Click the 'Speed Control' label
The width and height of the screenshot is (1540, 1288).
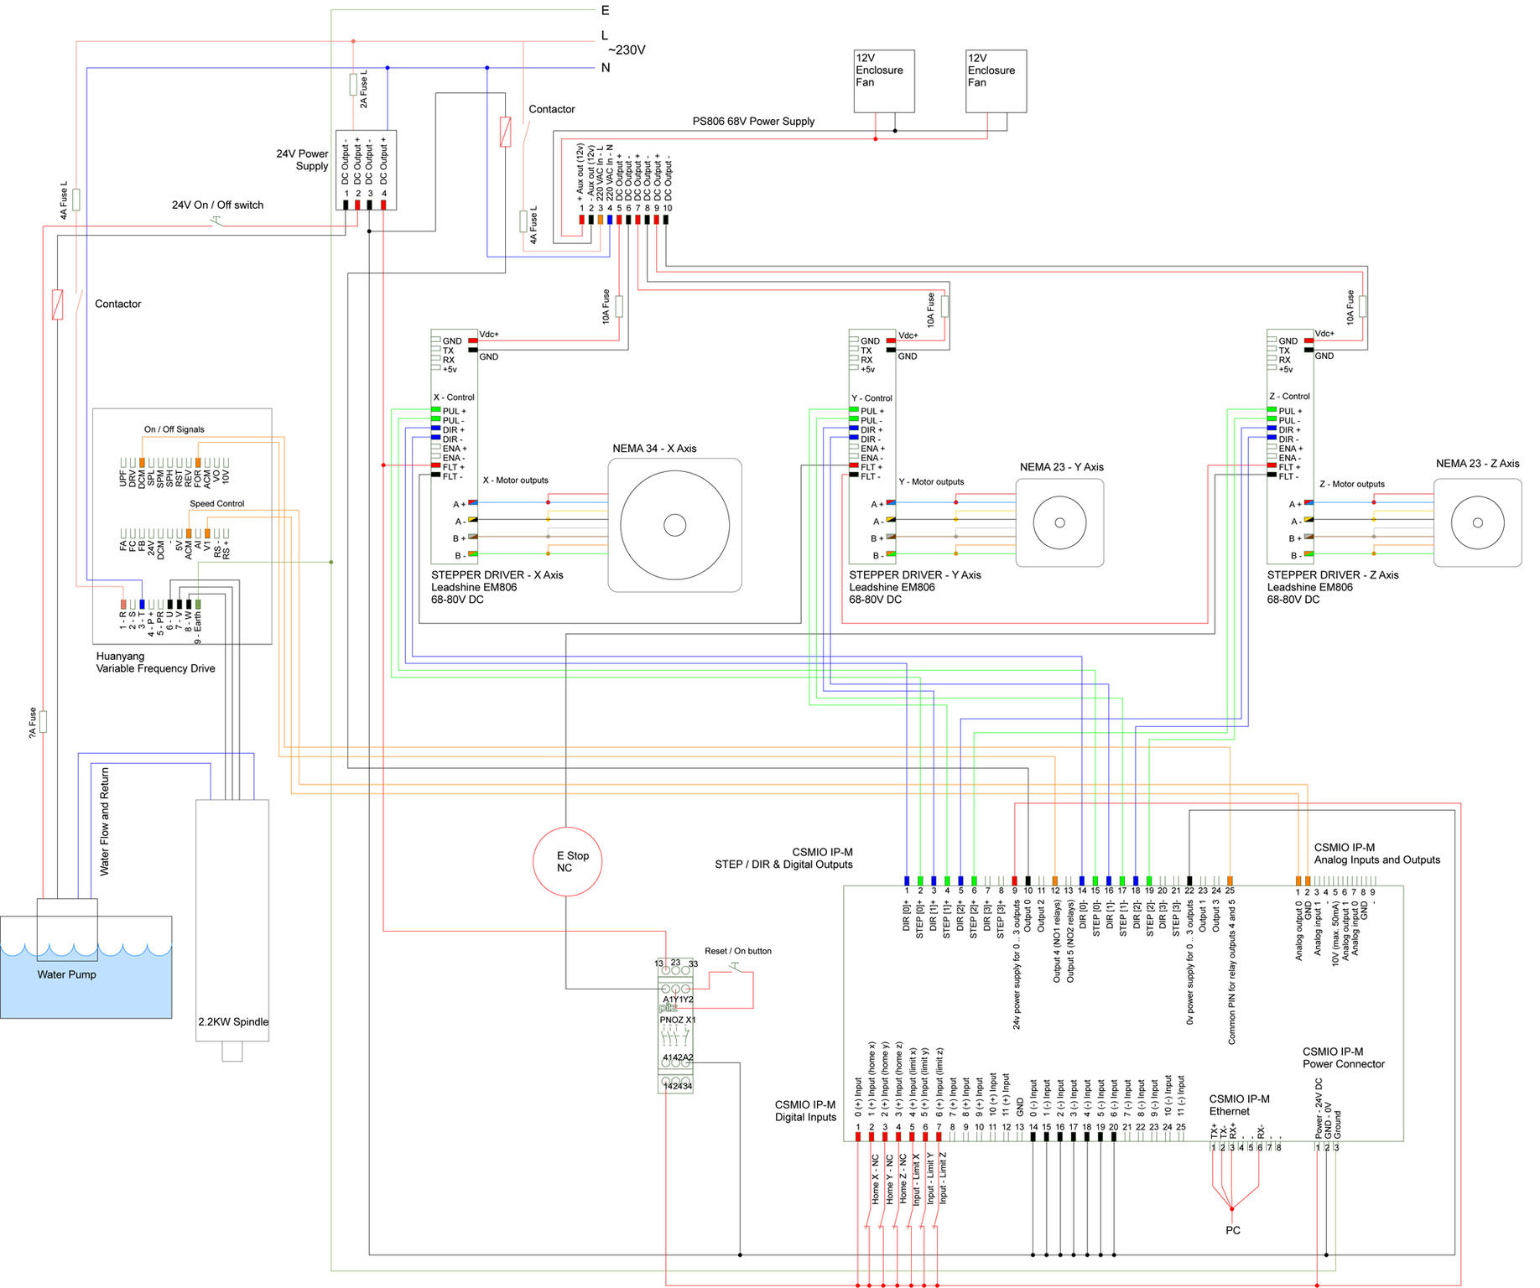coord(216,504)
